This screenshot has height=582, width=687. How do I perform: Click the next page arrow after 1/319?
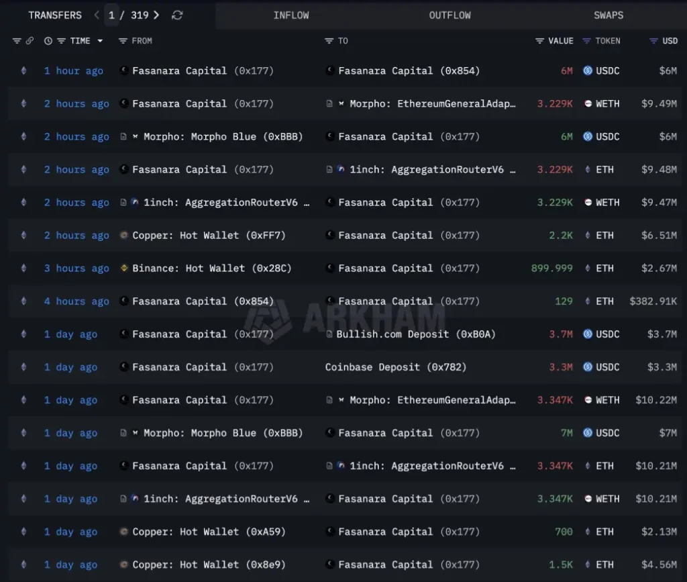pos(156,15)
